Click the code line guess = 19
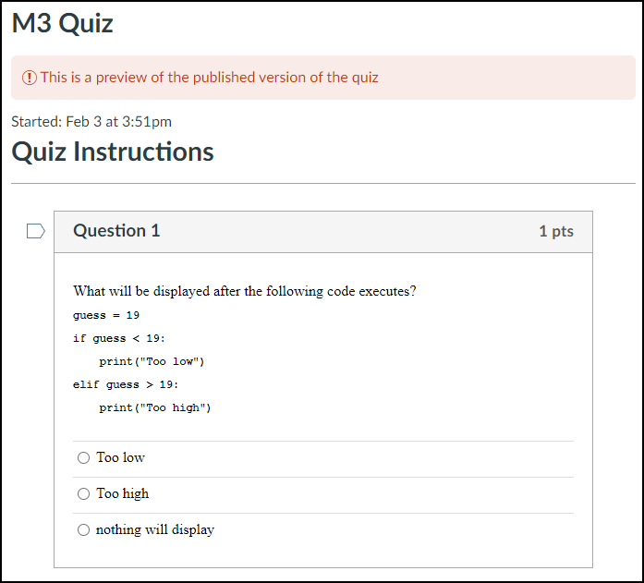The height and width of the screenshot is (583, 644). 106,315
